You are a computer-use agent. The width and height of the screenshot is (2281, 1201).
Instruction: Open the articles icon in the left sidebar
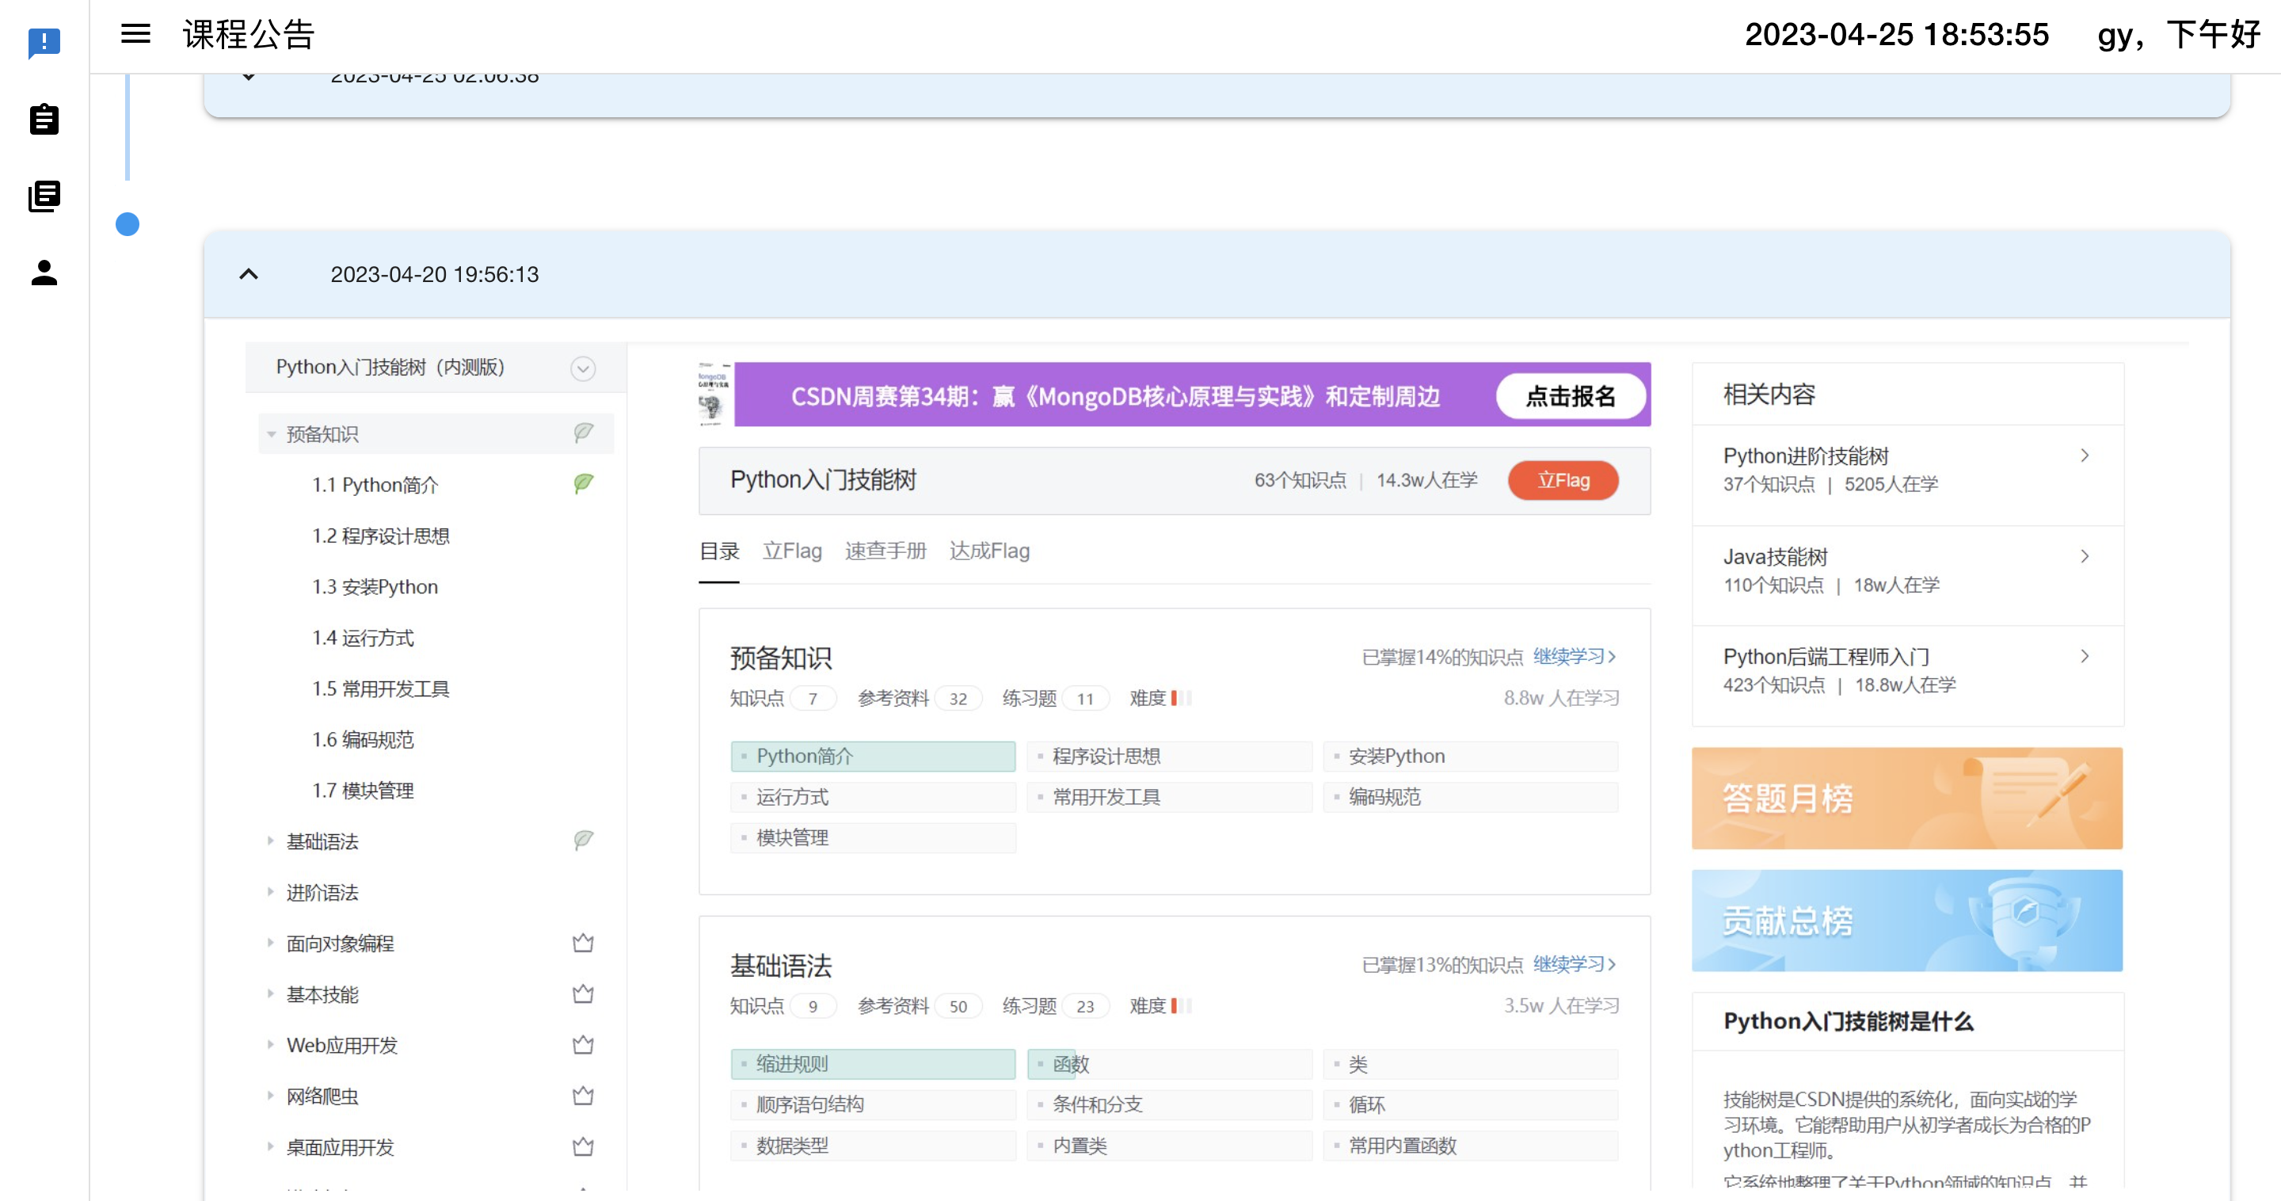(44, 196)
